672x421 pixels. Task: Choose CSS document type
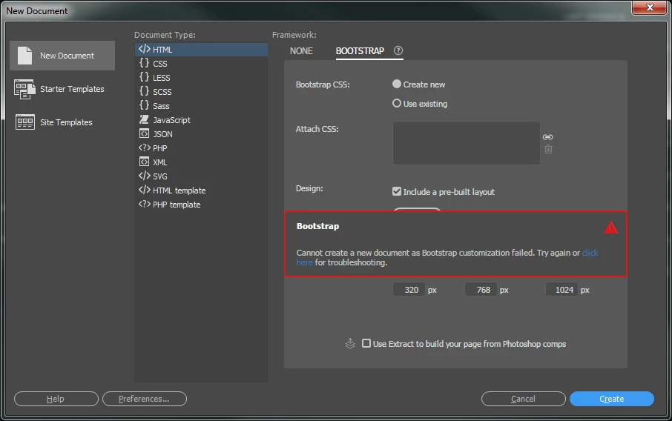tap(201, 64)
